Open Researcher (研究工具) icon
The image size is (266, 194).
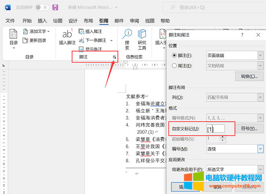click(x=142, y=38)
